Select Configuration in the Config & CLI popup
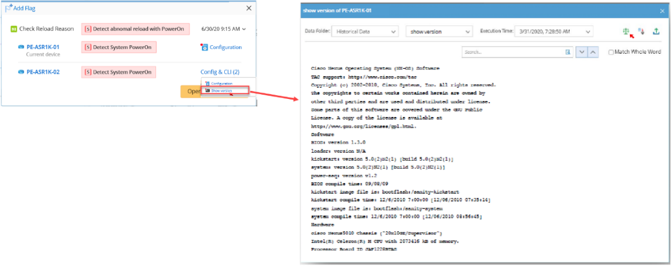Screen dimensions: 672x266 (x=222, y=84)
